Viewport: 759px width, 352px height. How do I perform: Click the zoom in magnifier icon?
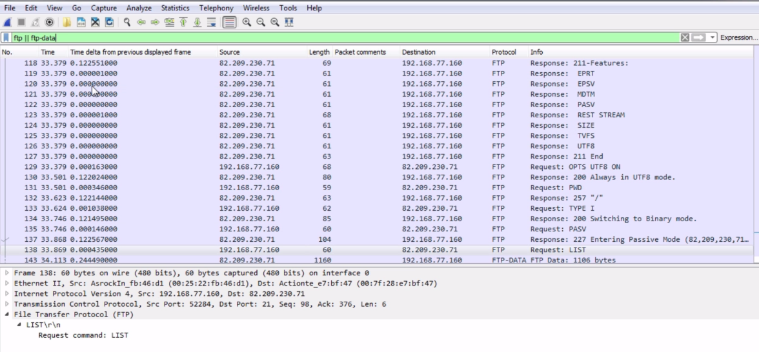click(x=247, y=22)
